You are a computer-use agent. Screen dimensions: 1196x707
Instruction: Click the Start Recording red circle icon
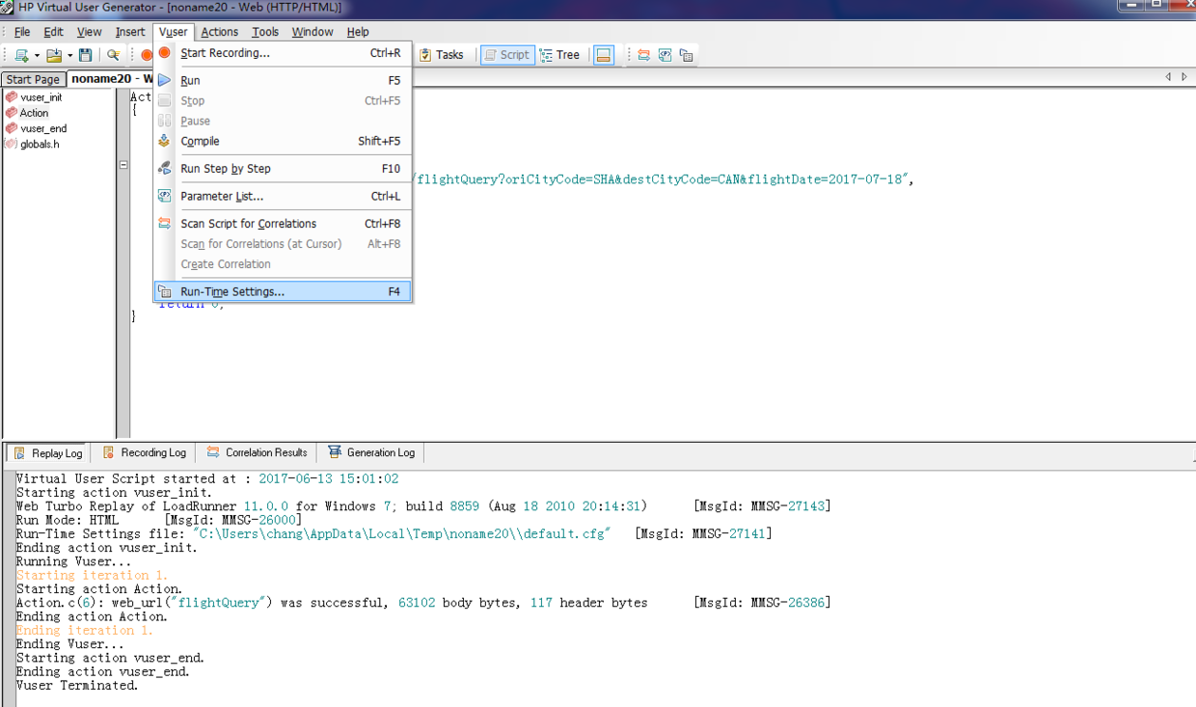(165, 53)
